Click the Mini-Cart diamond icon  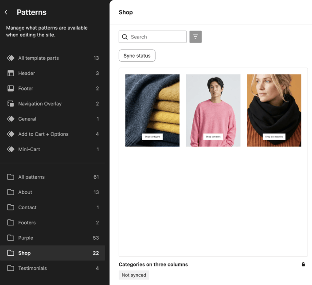[x=11, y=149]
